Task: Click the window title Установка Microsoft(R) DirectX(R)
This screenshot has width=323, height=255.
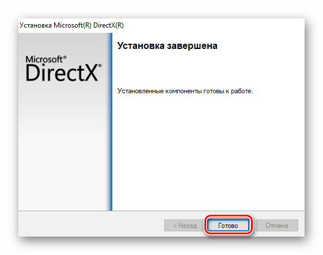Action: [x=71, y=25]
